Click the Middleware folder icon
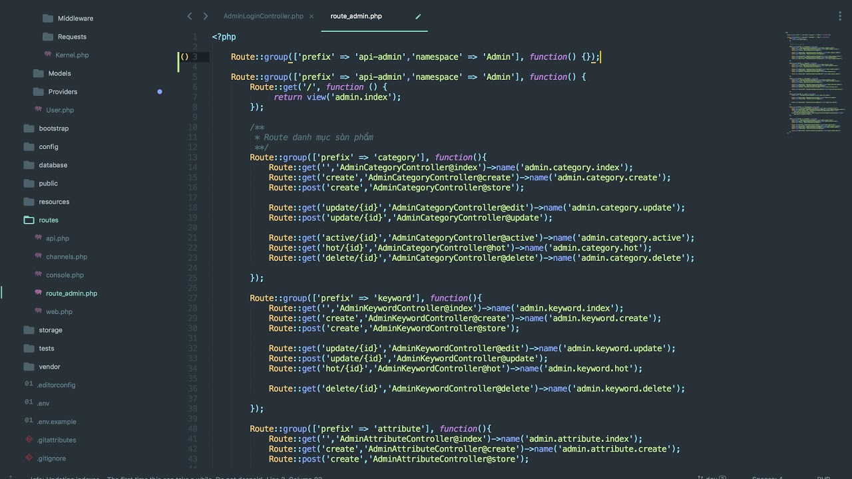 47,18
